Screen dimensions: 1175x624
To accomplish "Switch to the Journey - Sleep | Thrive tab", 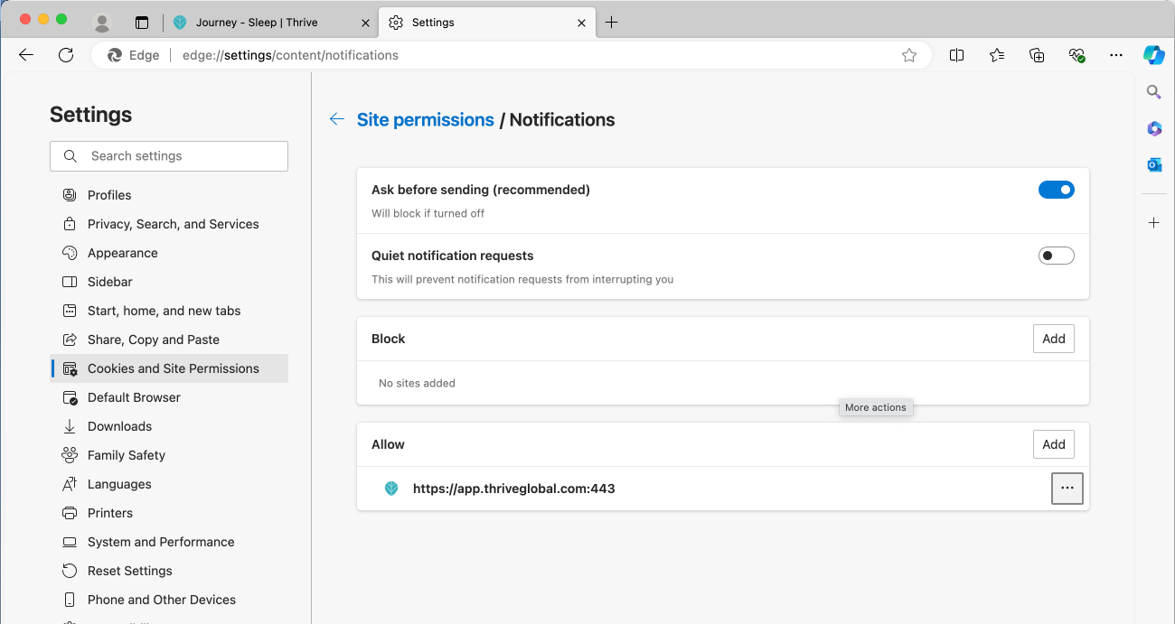I will tap(271, 23).
